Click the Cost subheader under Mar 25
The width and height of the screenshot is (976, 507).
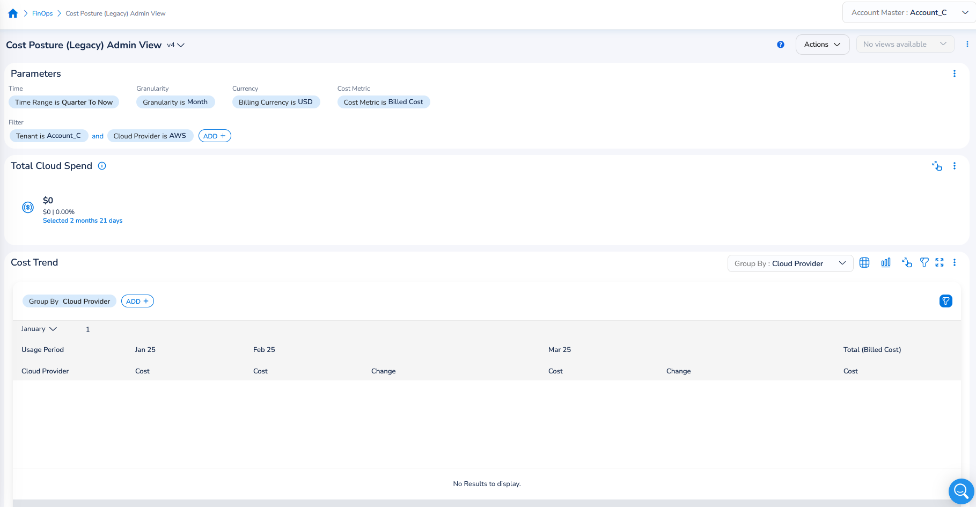[x=555, y=371]
